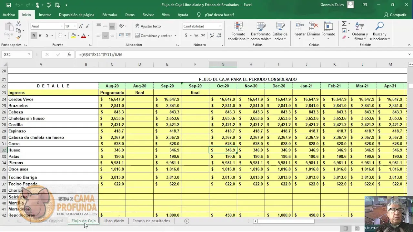Image resolution: width=413 pixels, height=232 pixels.
Task: Click the percent style icon
Action: point(196,36)
